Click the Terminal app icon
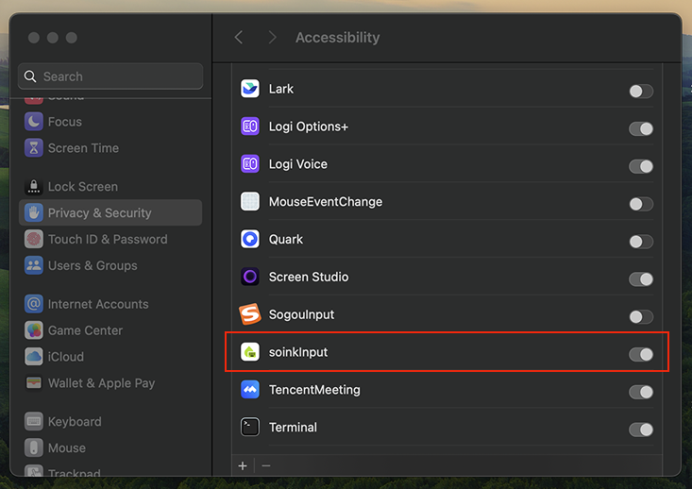 point(250,428)
